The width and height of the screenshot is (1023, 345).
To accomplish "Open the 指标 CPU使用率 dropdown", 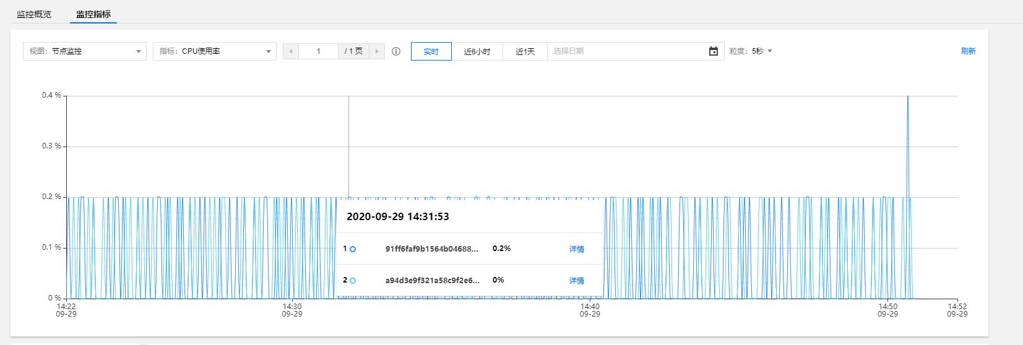I will coord(214,51).
